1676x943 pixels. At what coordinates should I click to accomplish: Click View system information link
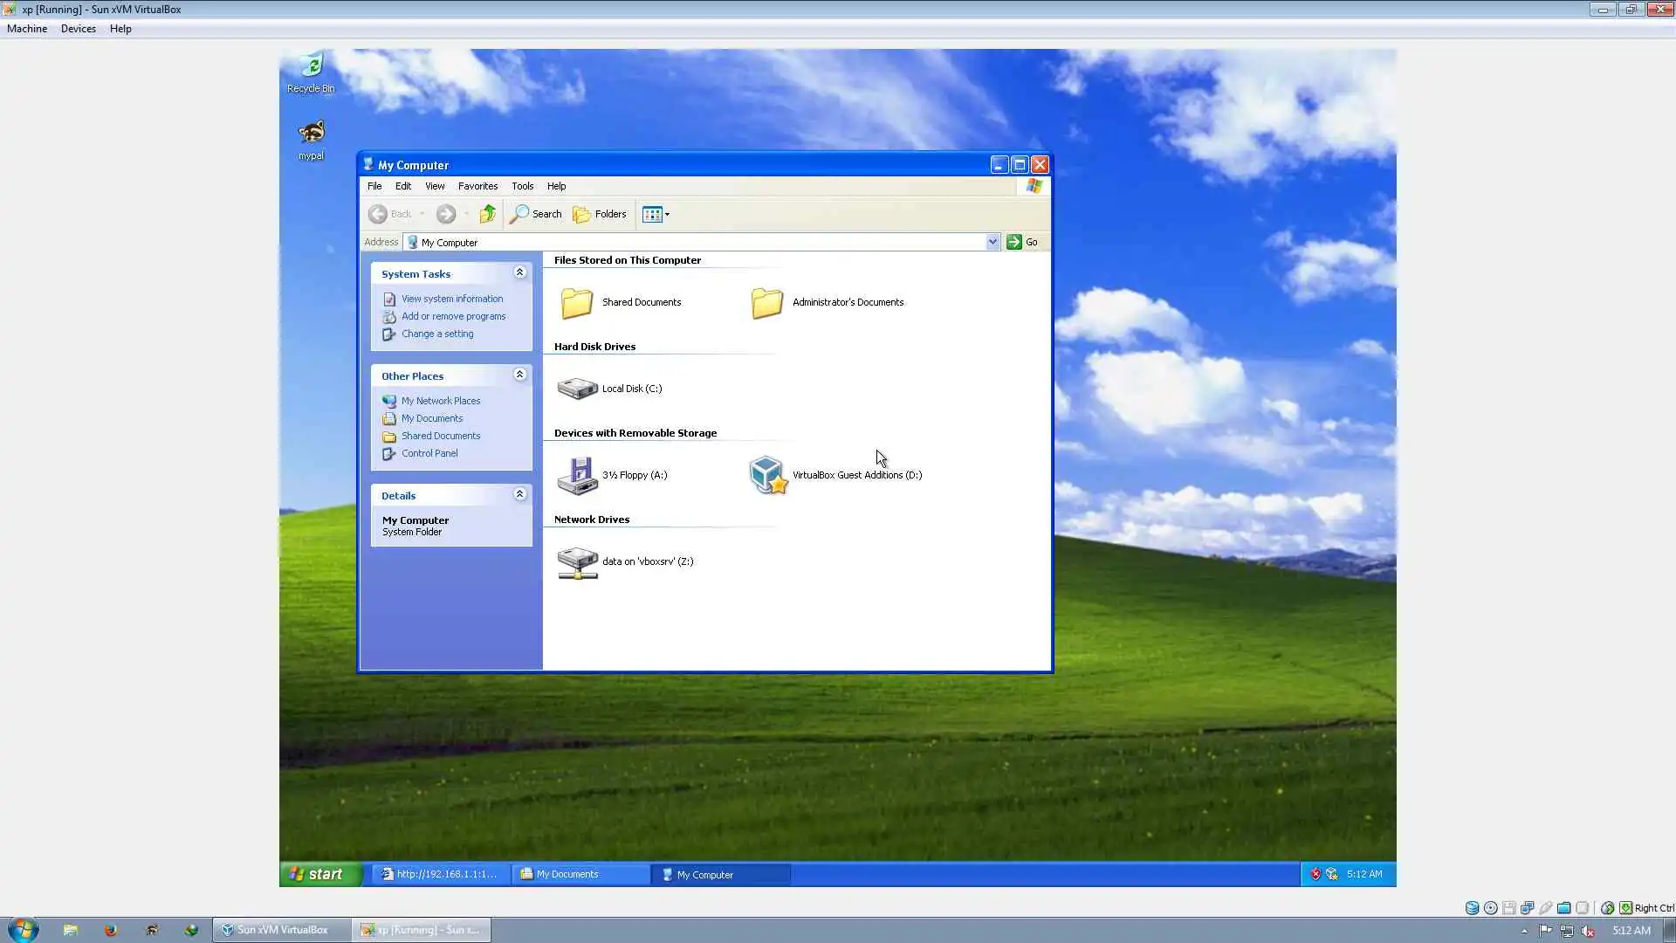point(451,299)
